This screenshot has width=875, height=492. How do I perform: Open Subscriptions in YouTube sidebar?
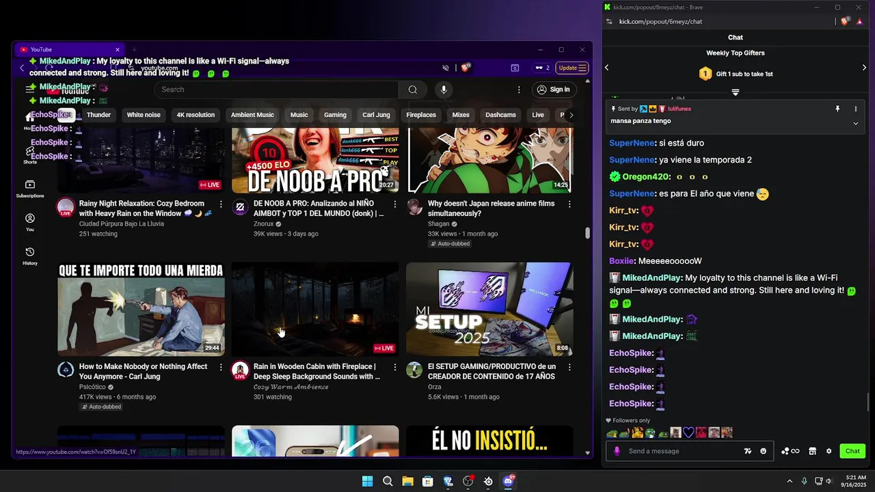30,189
